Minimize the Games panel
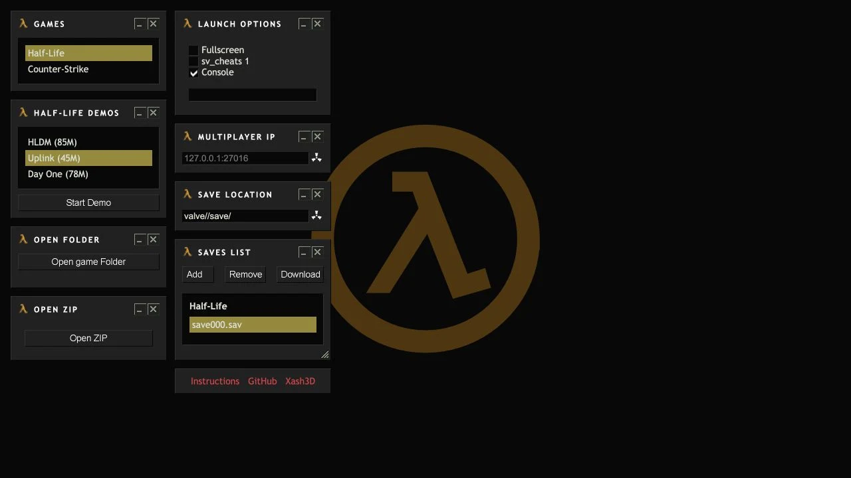This screenshot has width=851, height=478. point(139,24)
